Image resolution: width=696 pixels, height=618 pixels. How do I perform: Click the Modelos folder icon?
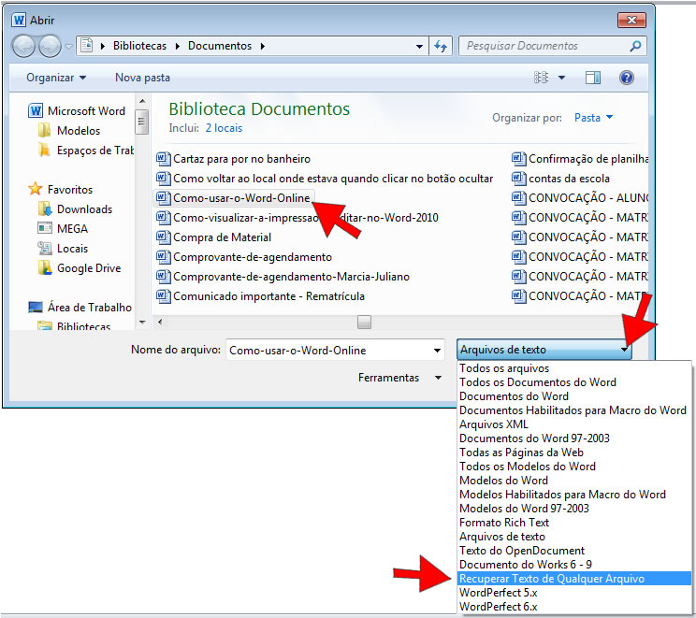[x=44, y=131]
